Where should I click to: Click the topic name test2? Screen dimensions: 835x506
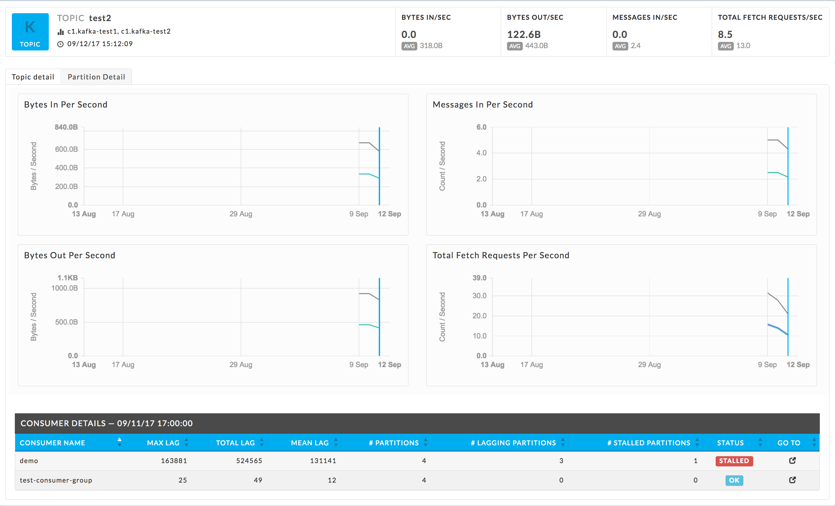[x=100, y=18]
